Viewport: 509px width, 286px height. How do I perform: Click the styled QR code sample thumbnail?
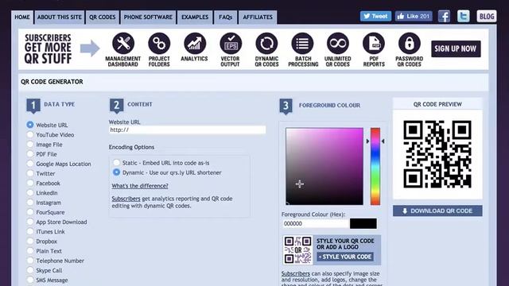[297, 249]
